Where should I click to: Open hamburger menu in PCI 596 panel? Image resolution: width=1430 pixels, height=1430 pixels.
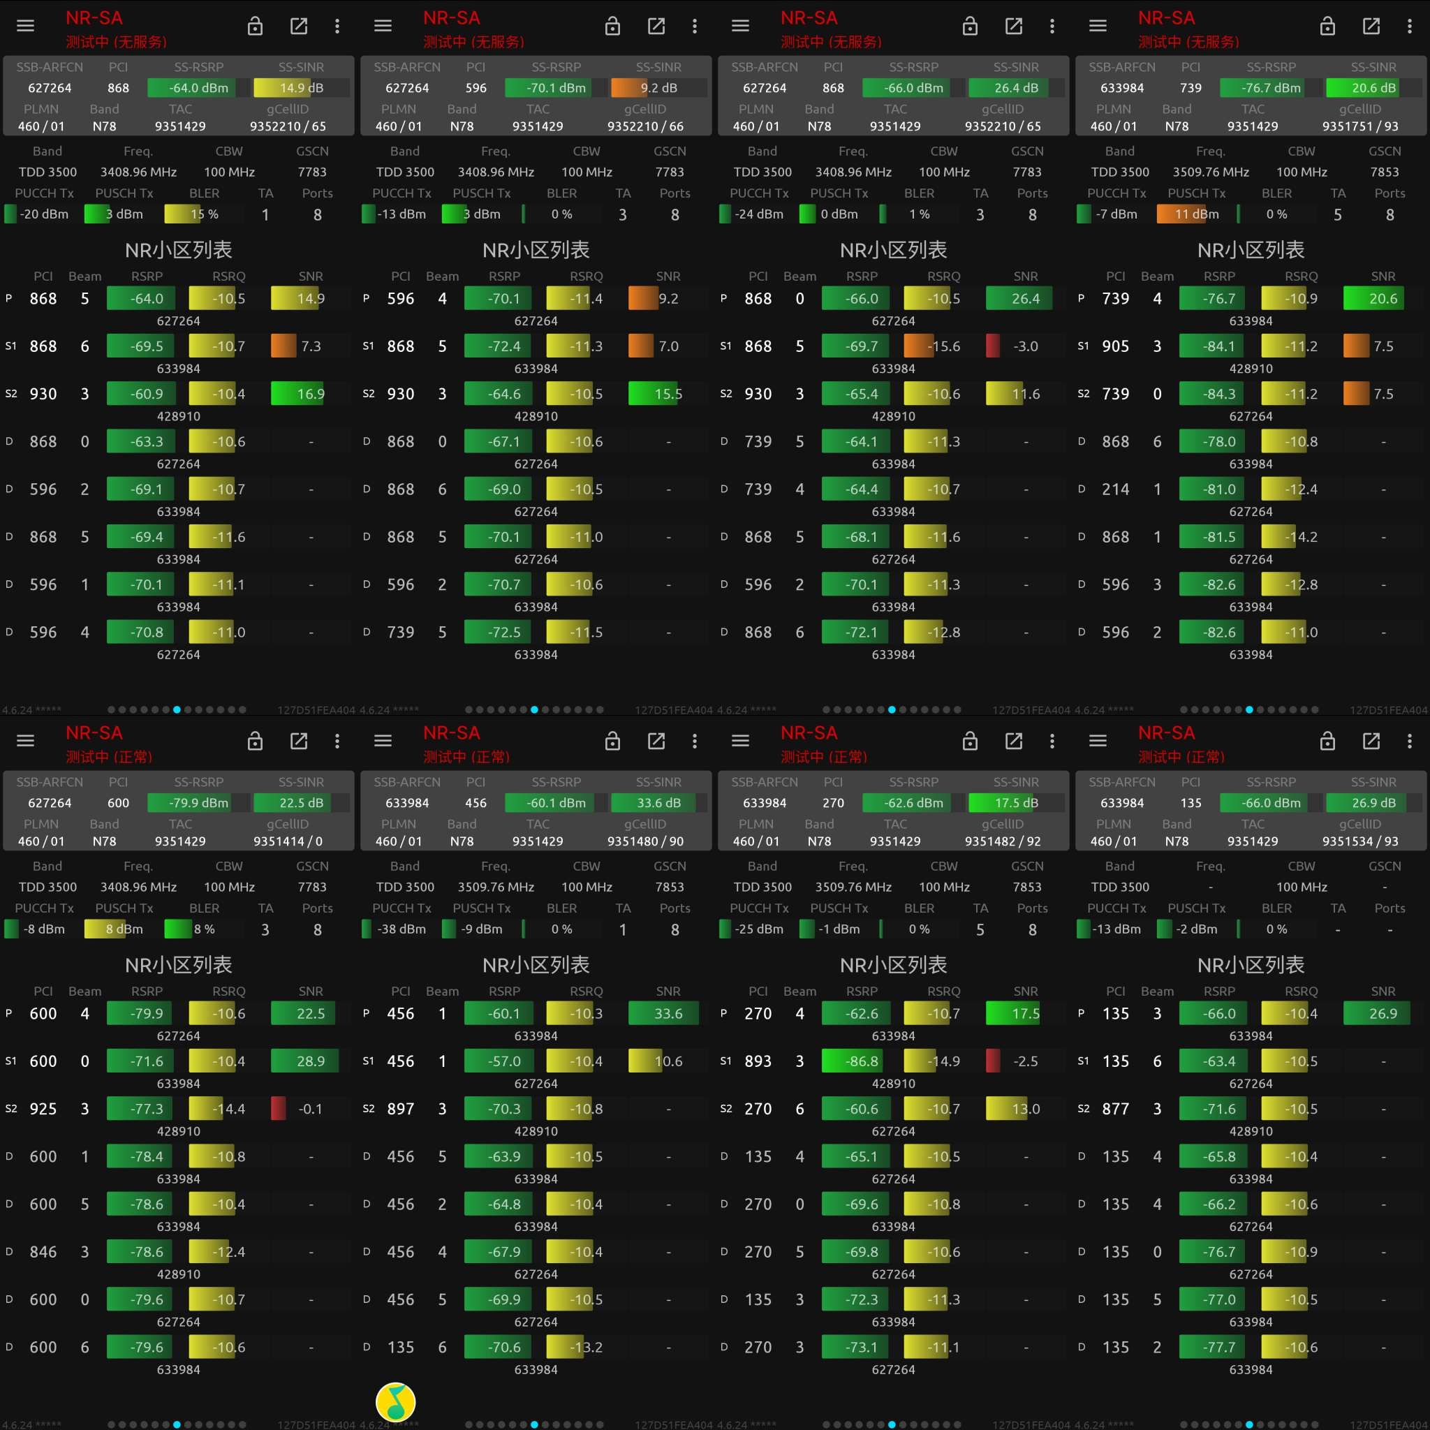coord(383,26)
